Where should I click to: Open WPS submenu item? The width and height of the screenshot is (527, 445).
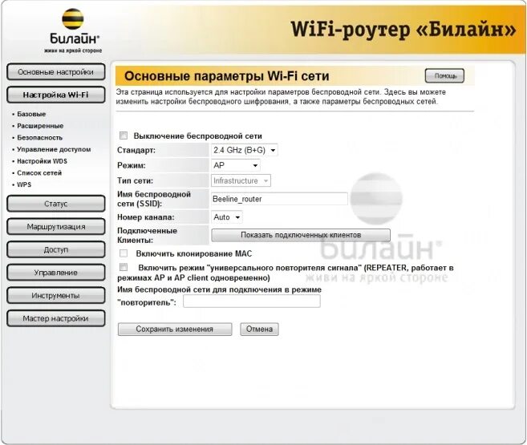(x=24, y=184)
